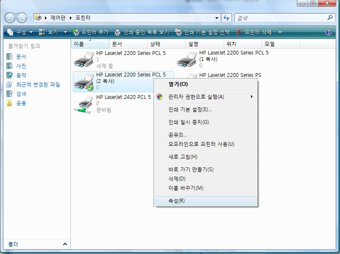Select 프린터 in the address breadcrumb
This screenshot has width=340, height=254.
pos(83,18)
